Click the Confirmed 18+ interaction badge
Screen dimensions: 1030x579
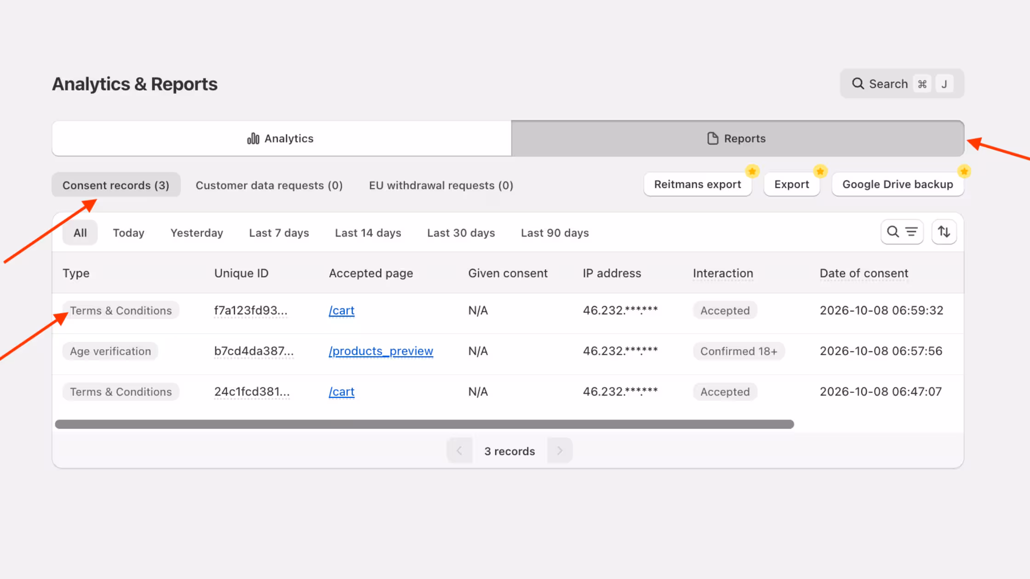[738, 351]
